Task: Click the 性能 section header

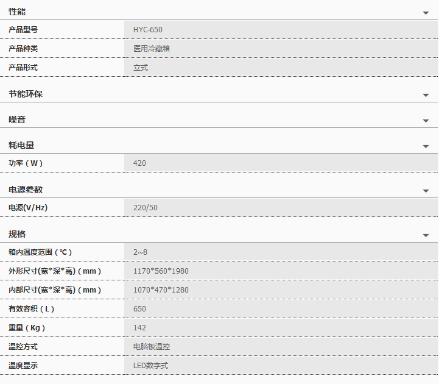Action: pyautogui.click(x=18, y=12)
